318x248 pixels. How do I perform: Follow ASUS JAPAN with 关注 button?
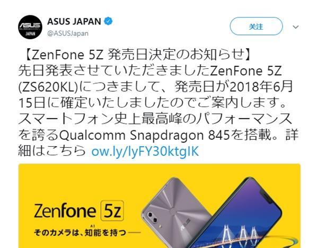point(256,26)
